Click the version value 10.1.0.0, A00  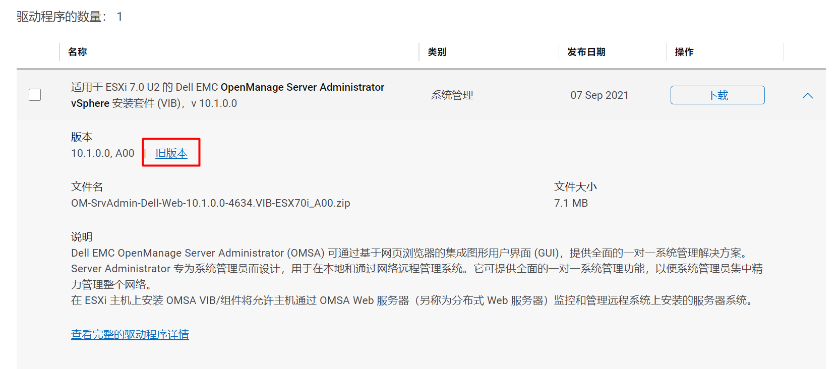[103, 153]
